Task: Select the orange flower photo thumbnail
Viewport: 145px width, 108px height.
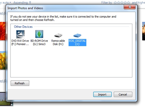Action: click(3, 31)
